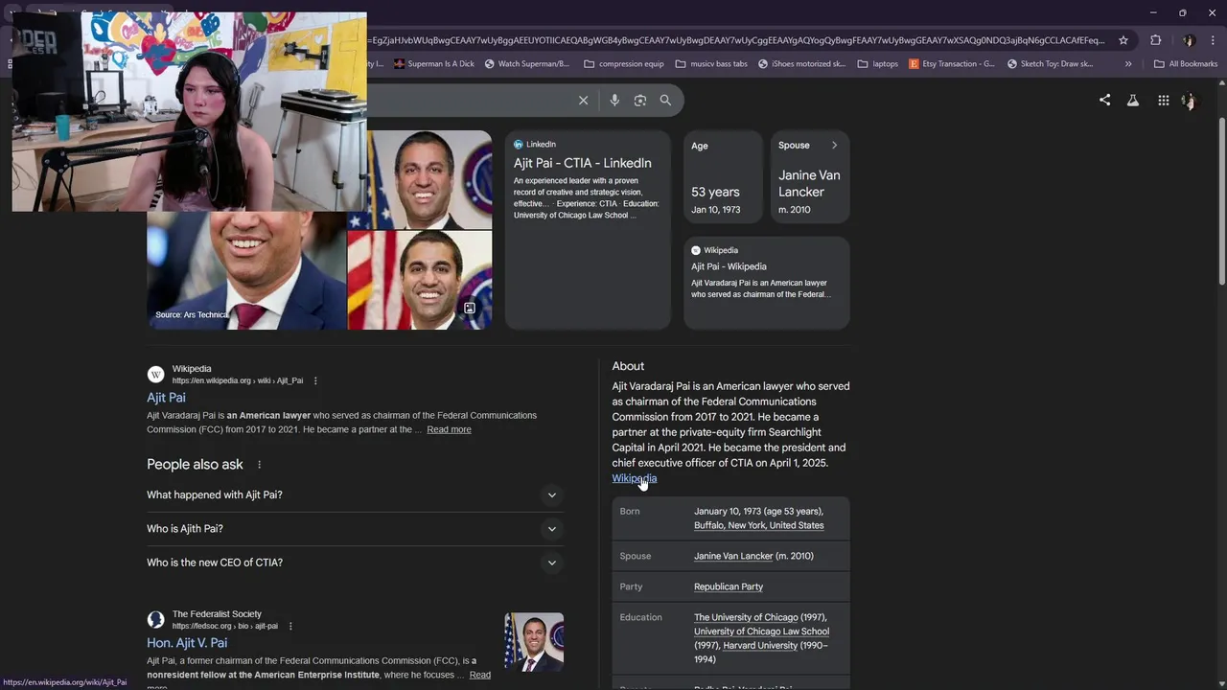1227x690 pixels.
Task: Click the 'Education' label in the facts table
Action: (640, 618)
